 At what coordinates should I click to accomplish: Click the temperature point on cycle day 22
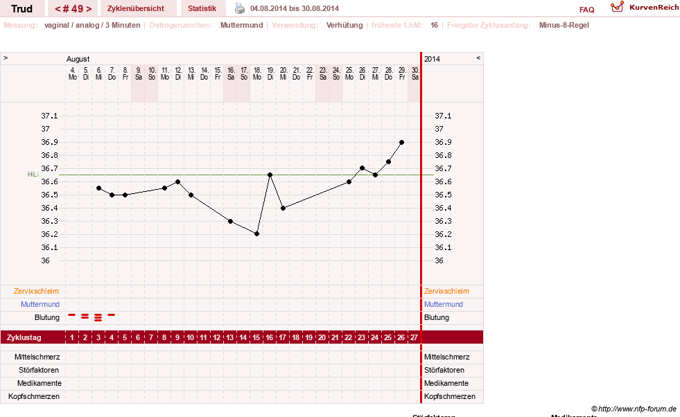coord(349,181)
